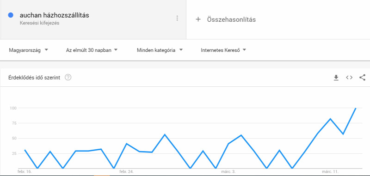Open help tooltip beside Érdeklődés idő szerint
The width and height of the screenshot is (370, 176).
click(x=68, y=77)
